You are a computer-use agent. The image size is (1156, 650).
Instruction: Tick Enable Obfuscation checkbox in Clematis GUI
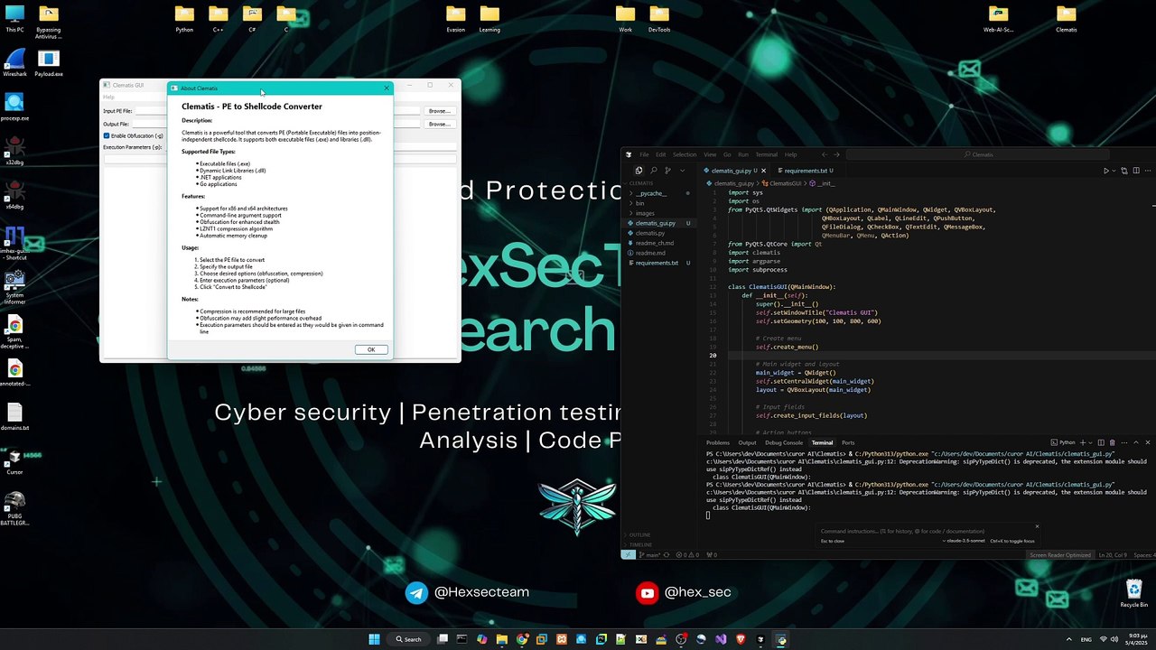(107, 135)
